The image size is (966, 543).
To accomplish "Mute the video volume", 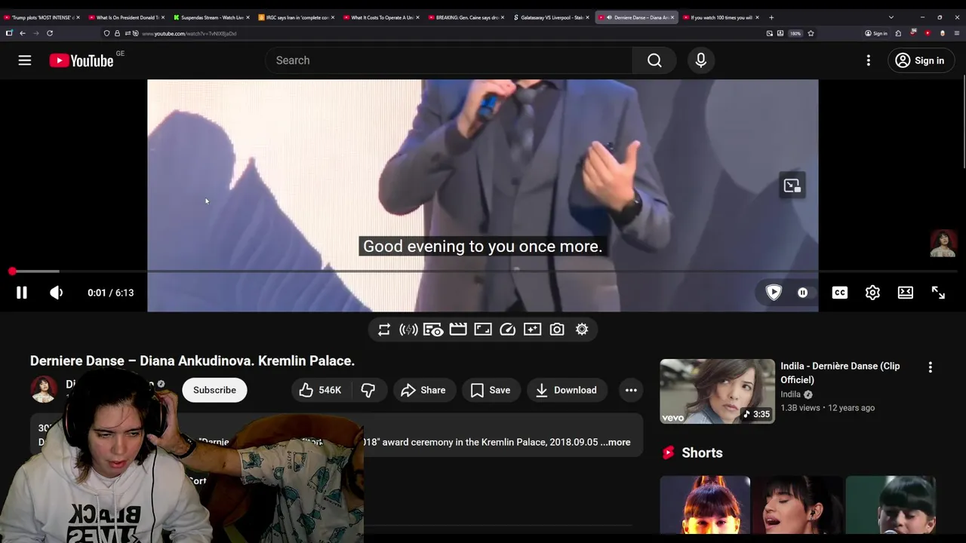I will pos(57,293).
